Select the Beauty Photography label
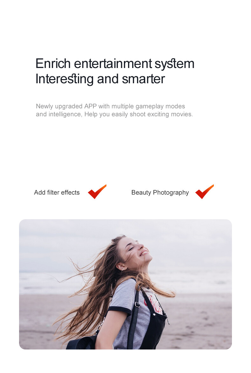 pyautogui.click(x=160, y=193)
